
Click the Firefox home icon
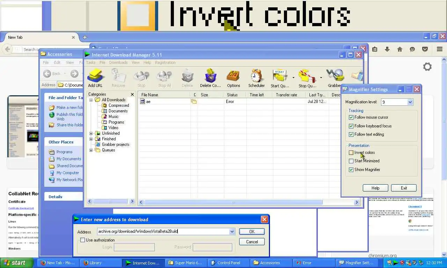point(400,49)
